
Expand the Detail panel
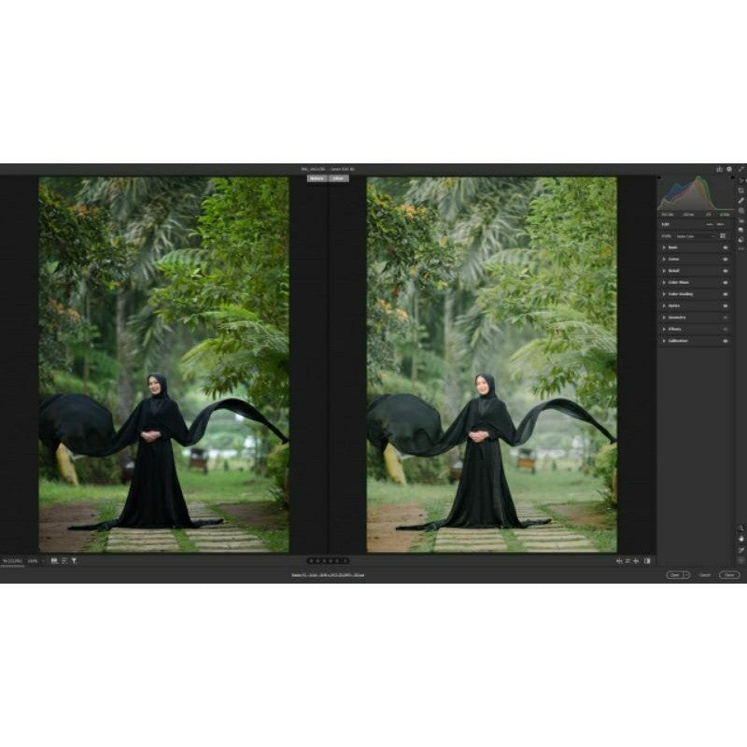point(664,271)
